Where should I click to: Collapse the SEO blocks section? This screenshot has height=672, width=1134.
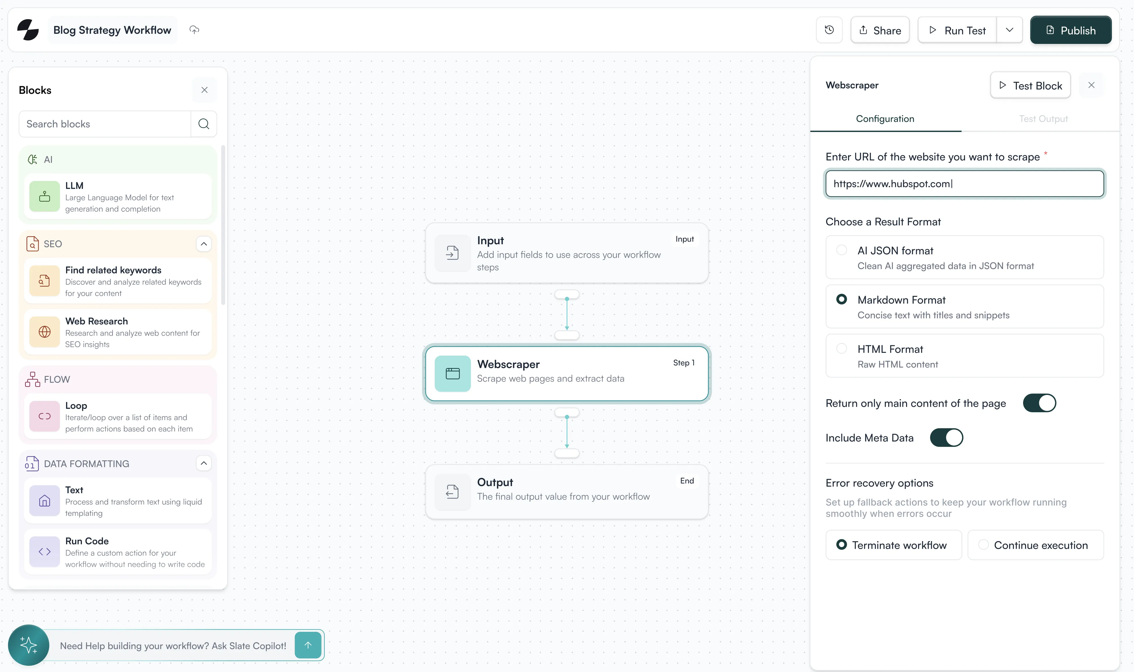(x=204, y=244)
